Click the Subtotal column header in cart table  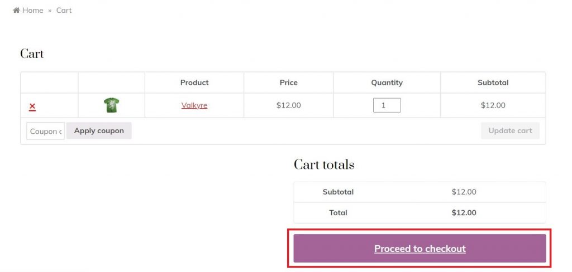[x=493, y=82]
